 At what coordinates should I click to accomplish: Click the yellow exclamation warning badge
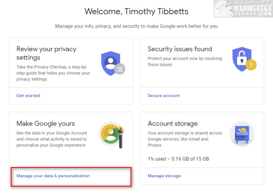coord(251,65)
